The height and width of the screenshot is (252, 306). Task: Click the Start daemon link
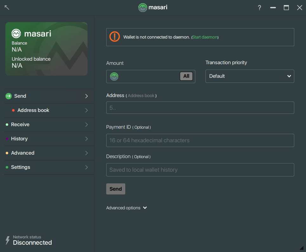pos(205,37)
